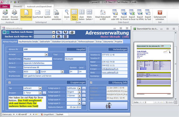Click Export to Excel
179x117 pixels.
(x=132, y=15)
